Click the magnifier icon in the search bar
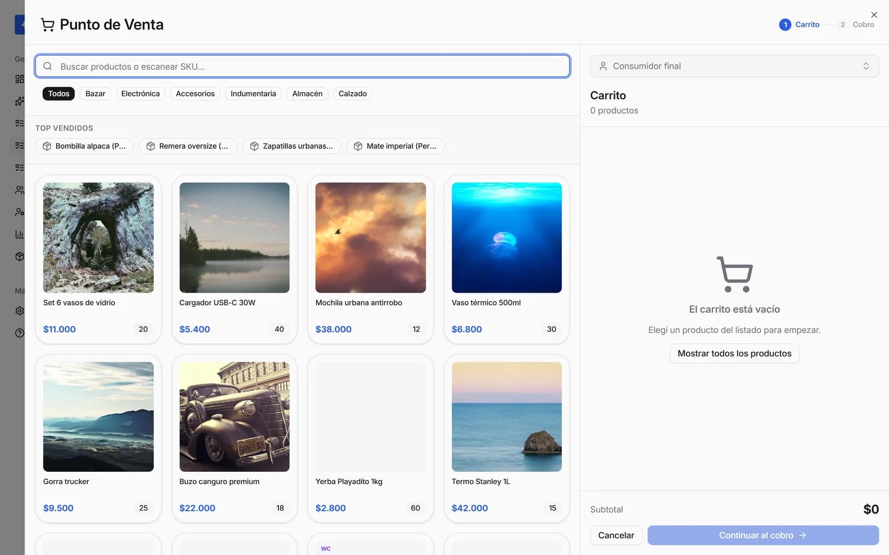889x555 pixels. click(48, 66)
